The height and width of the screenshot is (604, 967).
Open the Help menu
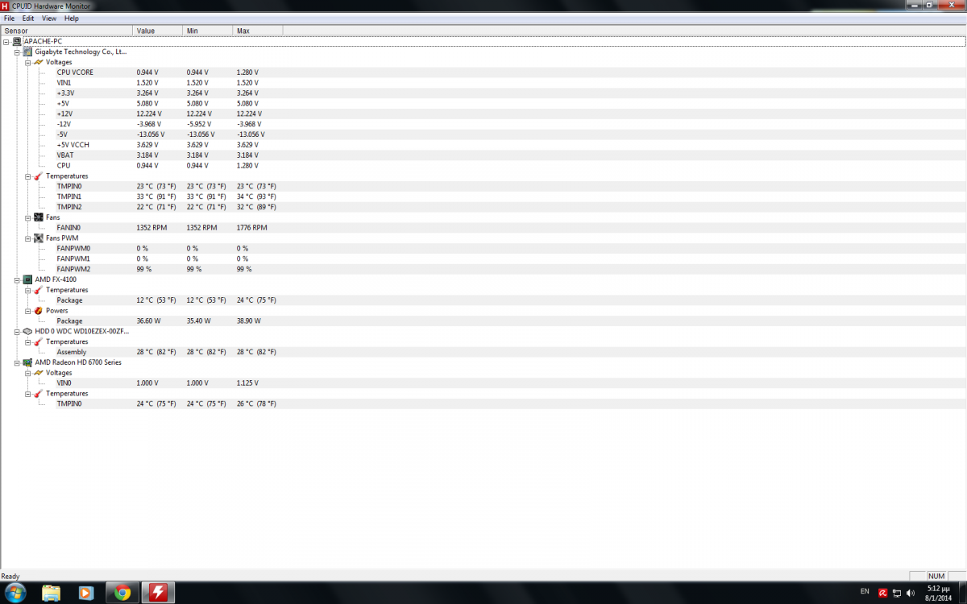72,18
